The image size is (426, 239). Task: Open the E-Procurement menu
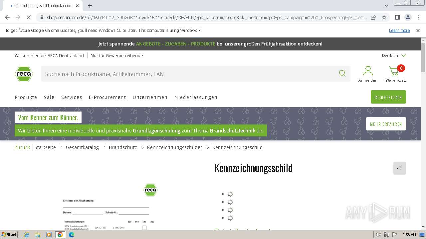pyautogui.click(x=107, y=97)
